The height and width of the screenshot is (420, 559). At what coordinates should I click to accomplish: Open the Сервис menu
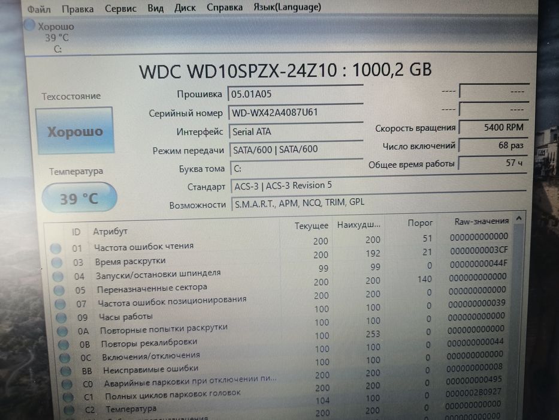(x=120, y=8)
